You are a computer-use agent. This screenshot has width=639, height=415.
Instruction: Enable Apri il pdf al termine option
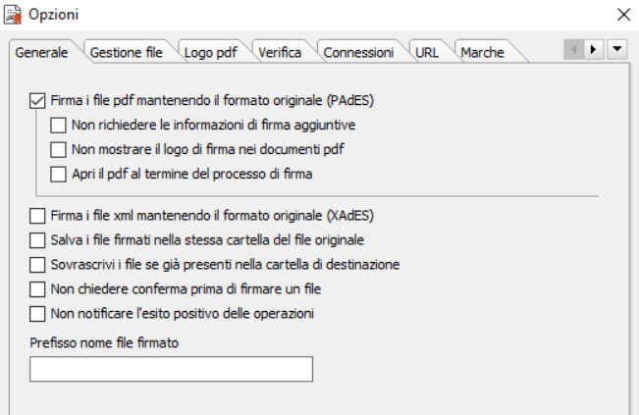pos(58,175)
